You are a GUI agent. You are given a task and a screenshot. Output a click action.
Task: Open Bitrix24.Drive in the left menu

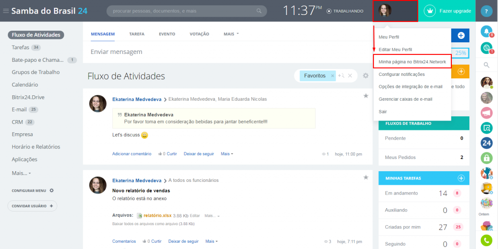[x=28, y=97]
